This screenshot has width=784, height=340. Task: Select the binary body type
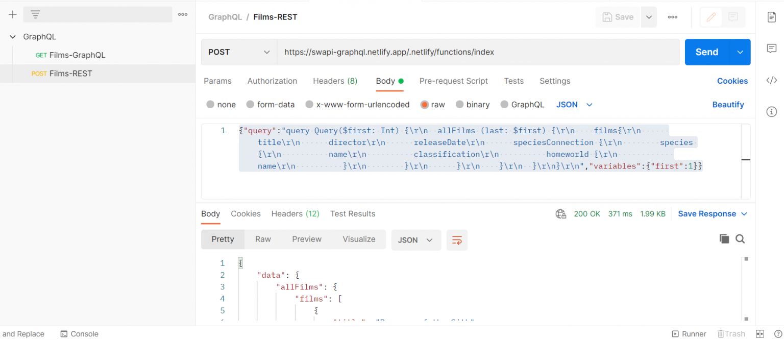(473, 105)
